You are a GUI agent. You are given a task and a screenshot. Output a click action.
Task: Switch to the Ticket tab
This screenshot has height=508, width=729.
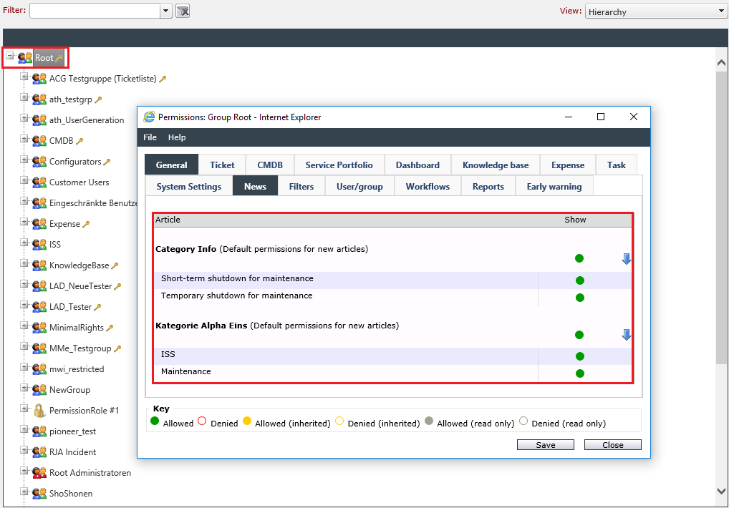tap(222, 165)
